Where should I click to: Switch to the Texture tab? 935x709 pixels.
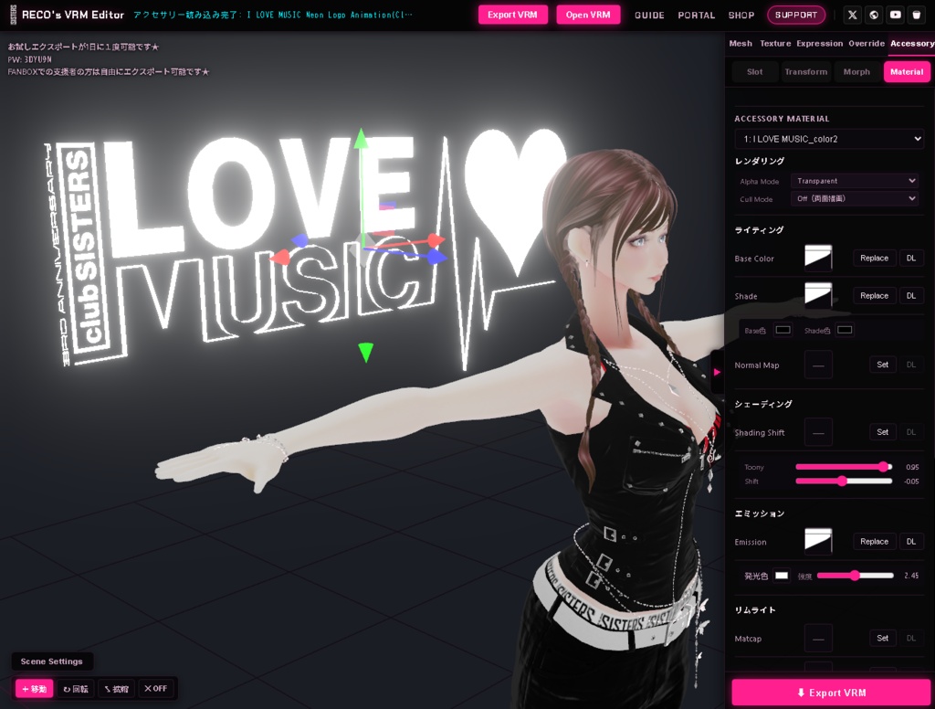point(775,44)
